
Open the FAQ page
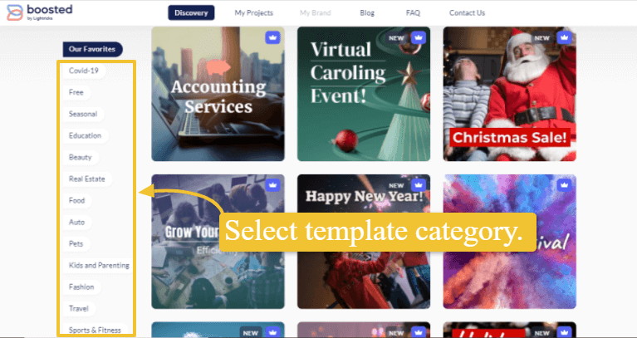pos(413,13)
